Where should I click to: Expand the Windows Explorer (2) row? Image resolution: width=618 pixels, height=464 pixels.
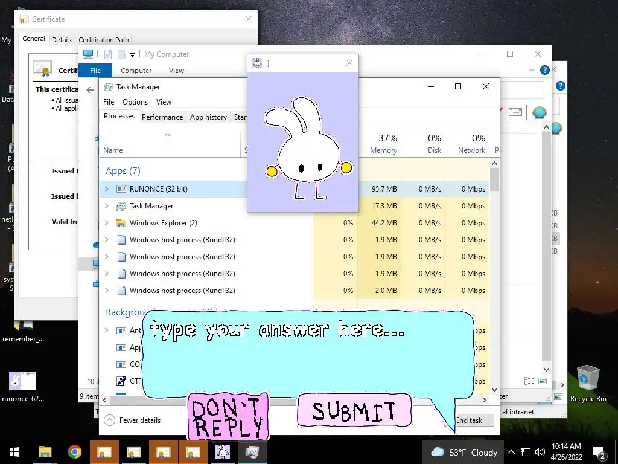106,223
